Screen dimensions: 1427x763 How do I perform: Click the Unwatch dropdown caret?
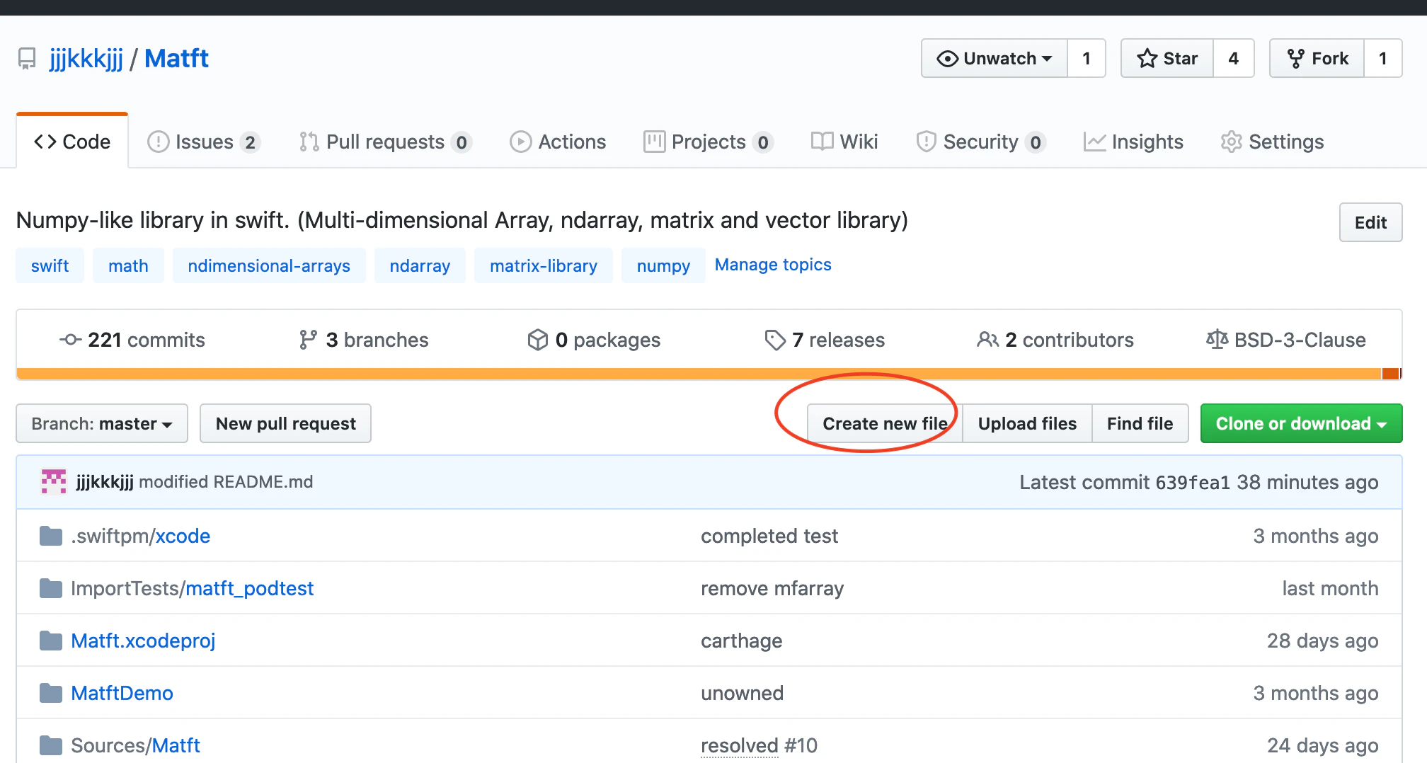[1047, 59]
